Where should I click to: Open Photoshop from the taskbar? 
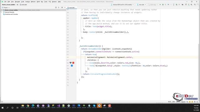(74, 106)
